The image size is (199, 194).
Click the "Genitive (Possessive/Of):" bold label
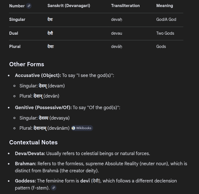43,107
